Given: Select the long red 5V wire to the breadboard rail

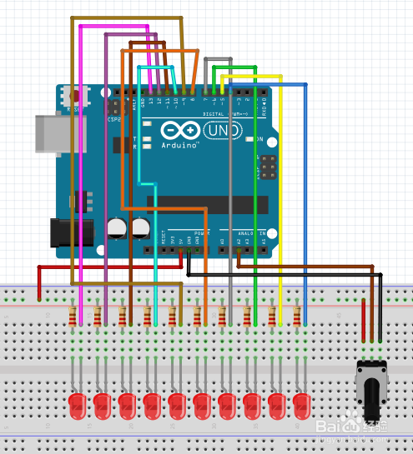Looking at the screenshot, I should coord(110,267).
